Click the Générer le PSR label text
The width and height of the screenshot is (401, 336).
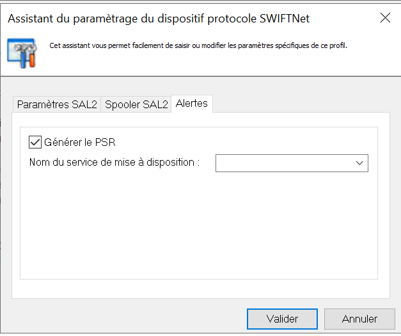(80, 142)
